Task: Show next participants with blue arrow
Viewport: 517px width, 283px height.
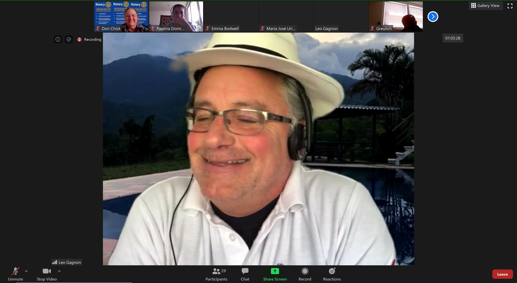Action: pos(433,17)
